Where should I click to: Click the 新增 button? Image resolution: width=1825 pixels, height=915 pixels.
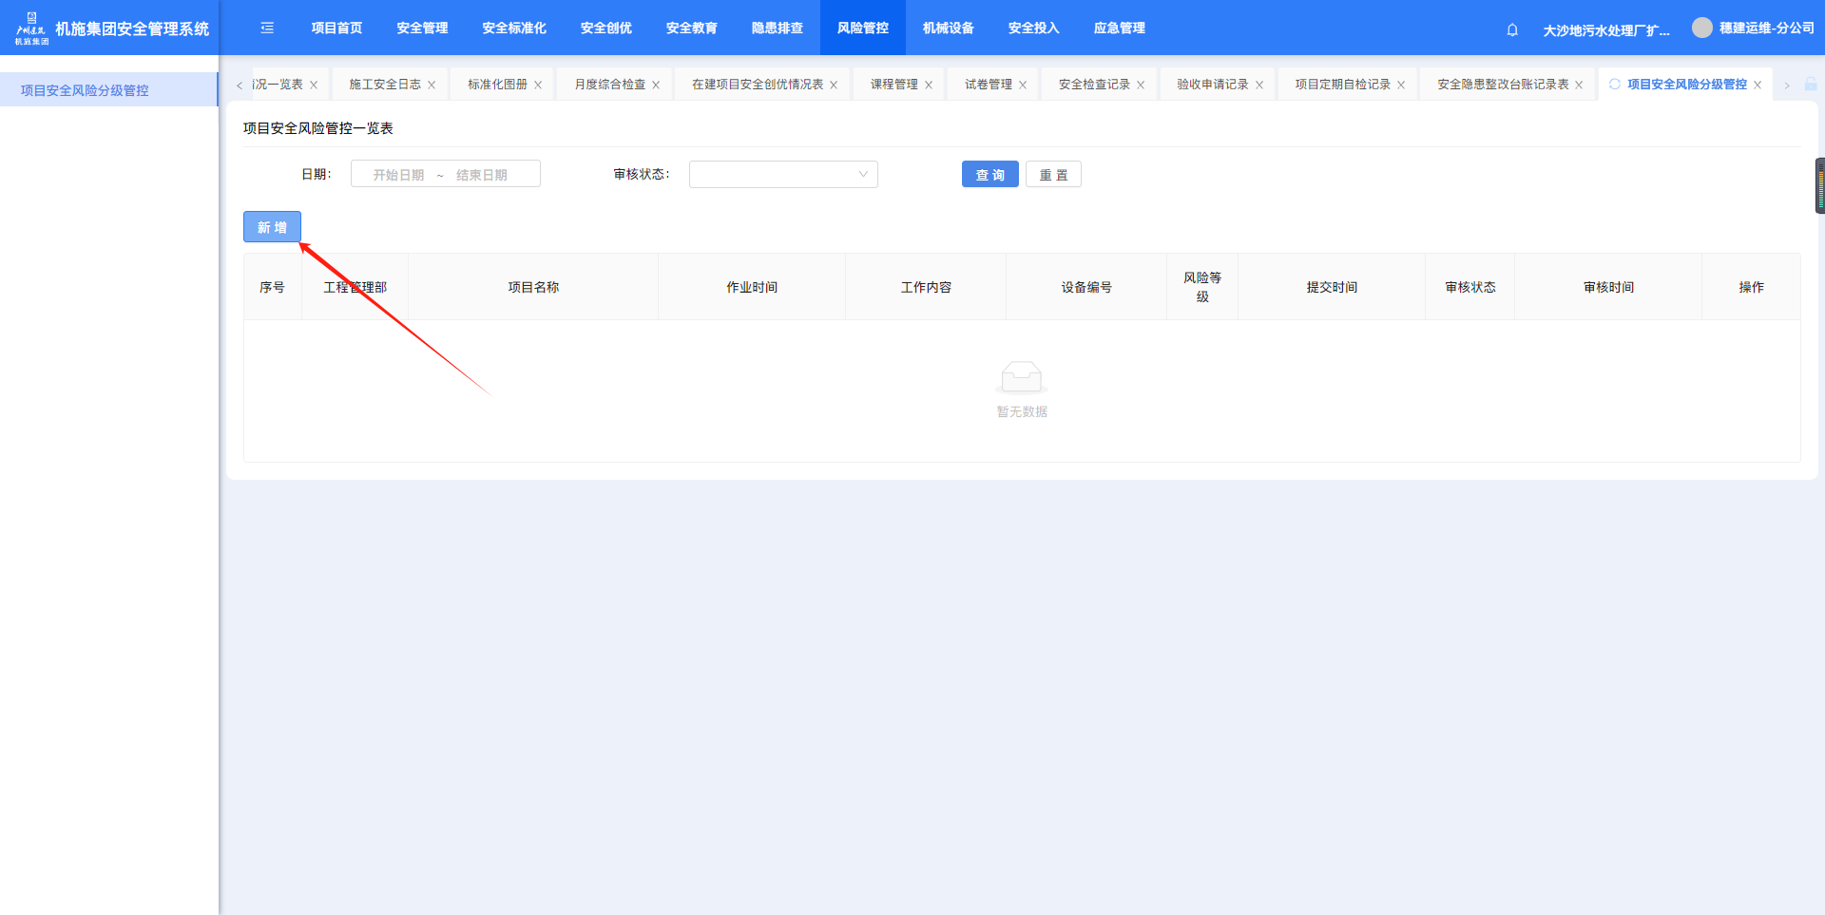click(272, 227)
